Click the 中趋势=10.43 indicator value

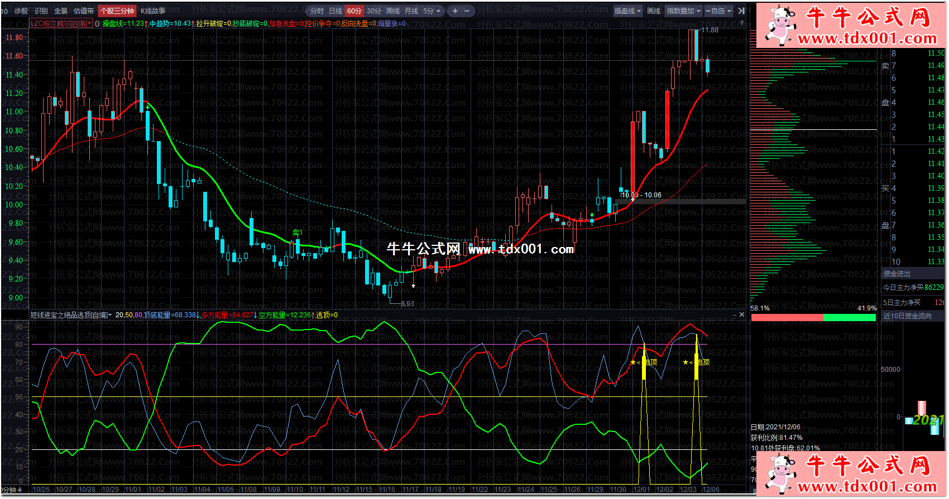(x=170, y=23)
